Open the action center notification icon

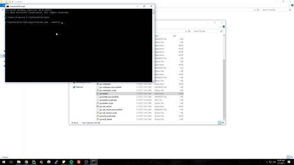tap(289, 162)
